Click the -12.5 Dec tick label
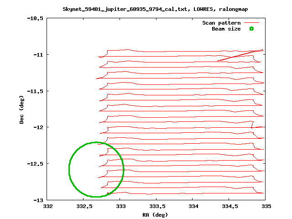 pyautogui.click(x=35, y=164)
